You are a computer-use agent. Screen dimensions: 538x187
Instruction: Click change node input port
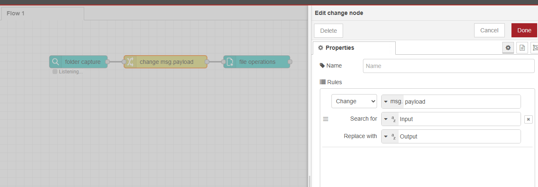point(124,62)
